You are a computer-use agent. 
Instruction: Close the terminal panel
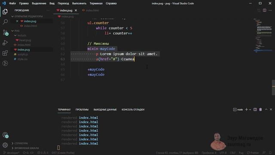pyautogui.click(x=271, y=109)
